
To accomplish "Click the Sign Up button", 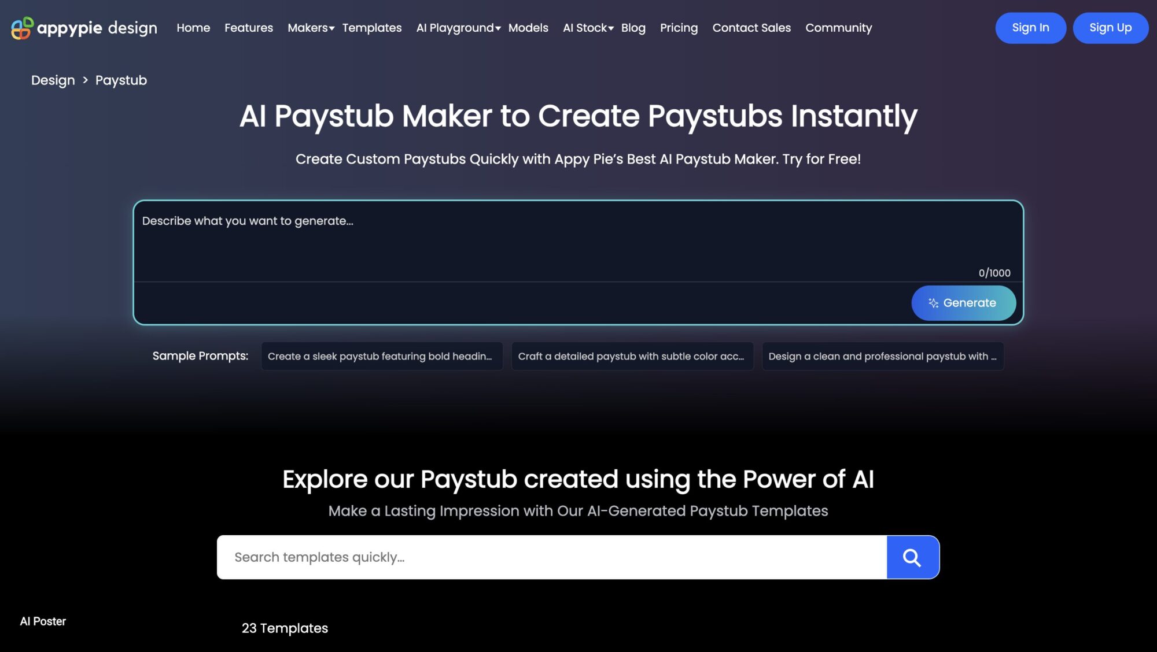I will [1110, 28].
